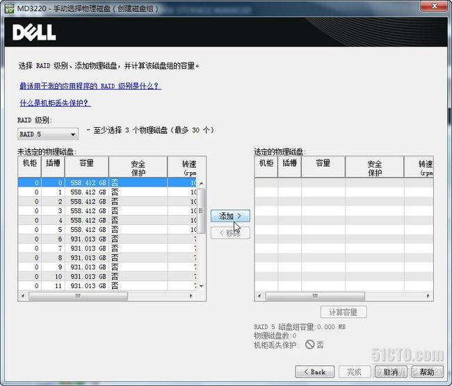The height and width of the screenshot is (386, 452).
Task: Click right arrow of unselected disks horizontal scrollbar
Action: [x=191, y=296]
